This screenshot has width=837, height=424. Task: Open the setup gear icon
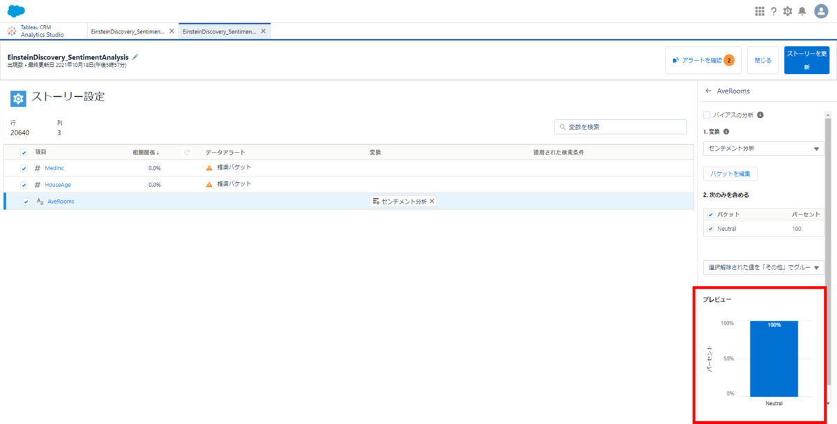pos(787,11)
